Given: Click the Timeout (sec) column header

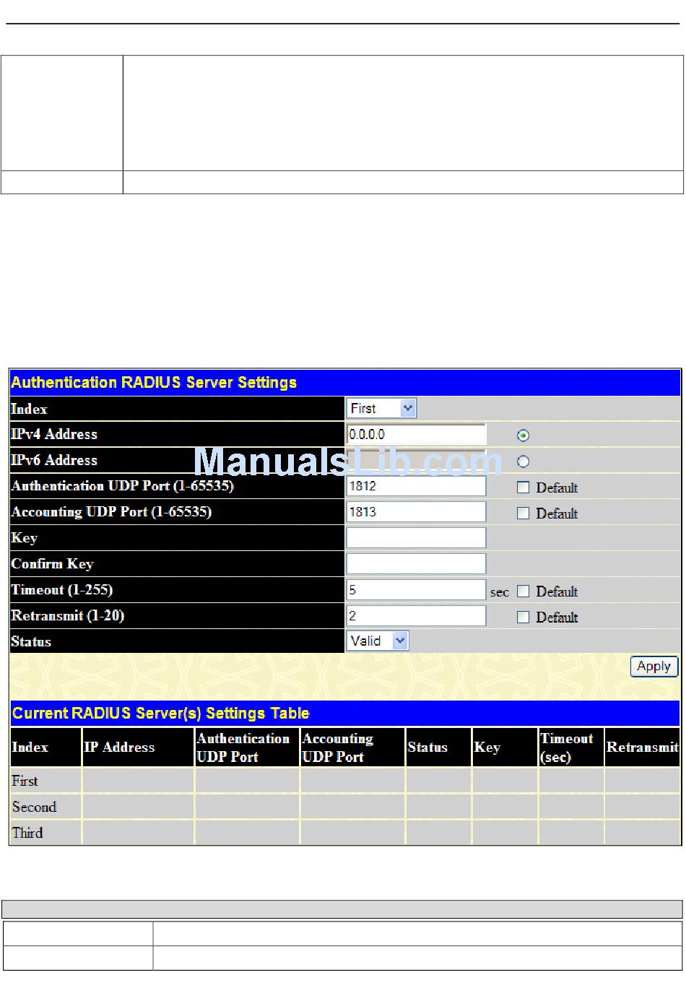Looking at the screenshot, I should (571, 747).
